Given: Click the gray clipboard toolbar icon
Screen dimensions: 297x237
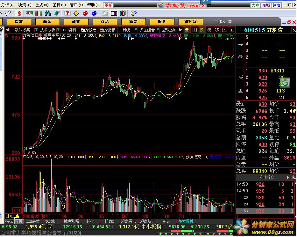Looking at the screenshot, I should click(105, 13).
